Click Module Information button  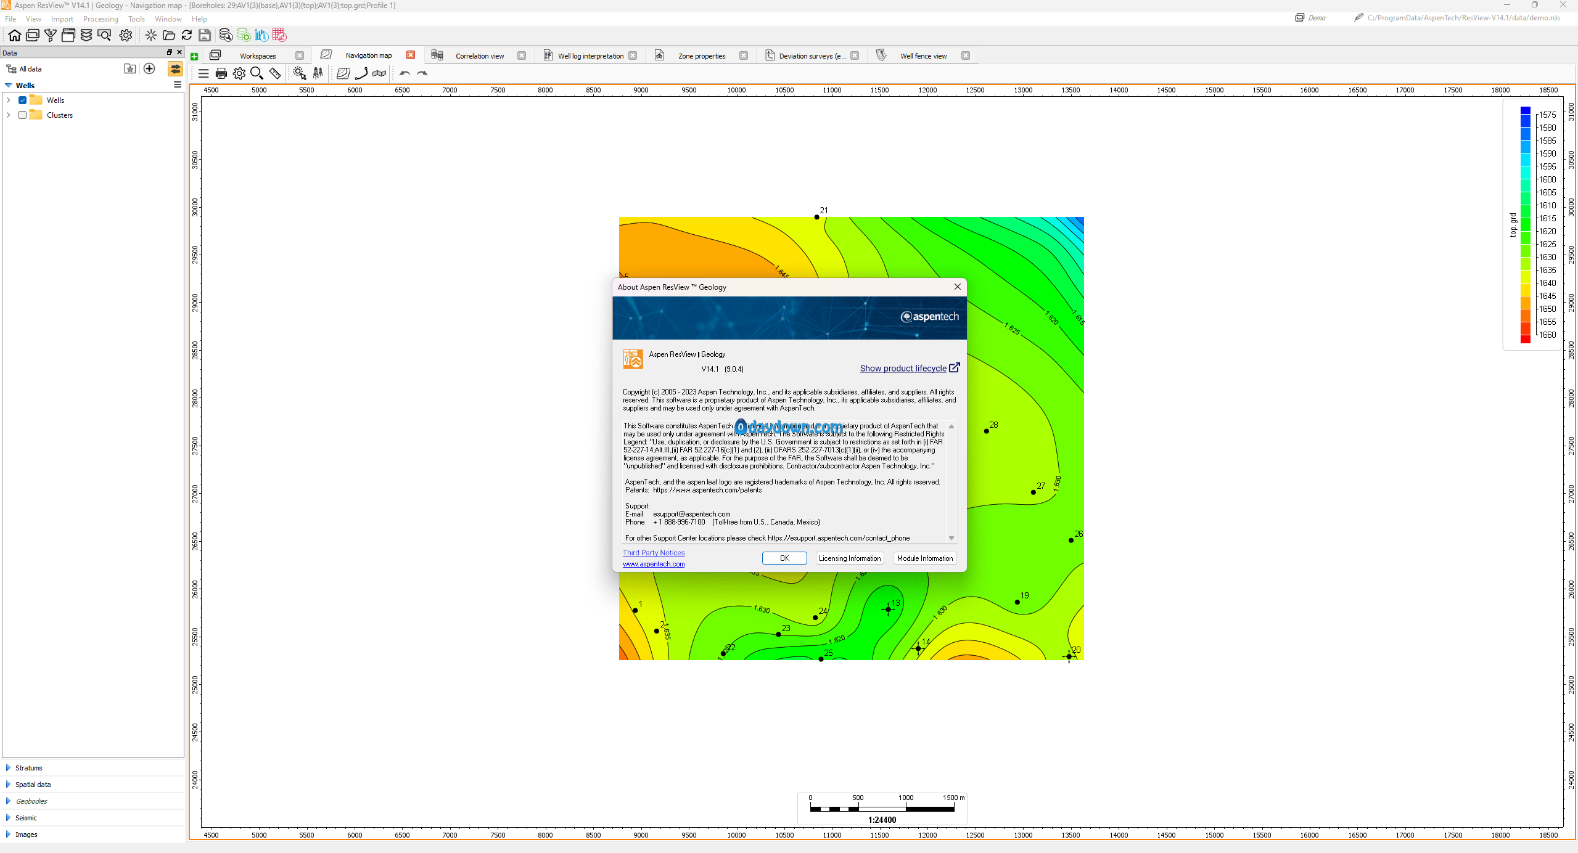[x=925, y=558]
